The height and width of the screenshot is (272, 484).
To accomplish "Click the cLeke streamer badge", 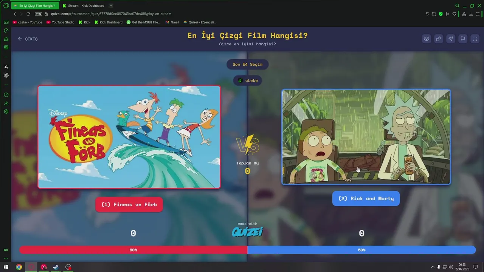I will [247, 80].
